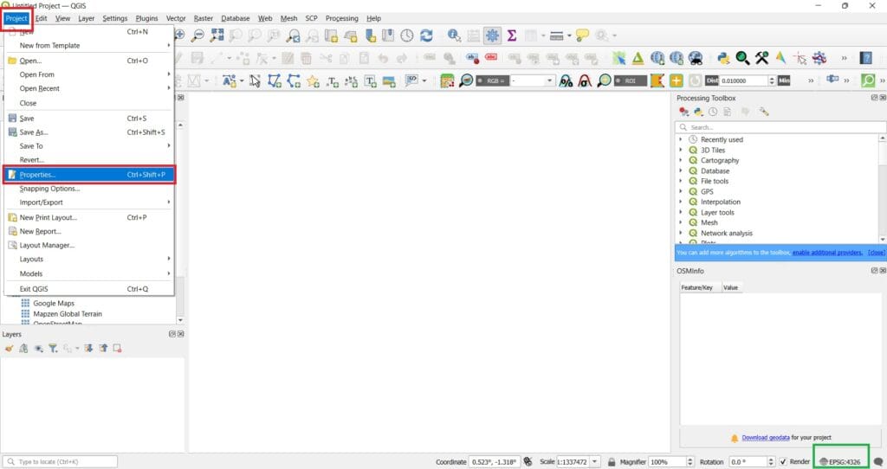Open the SCP RGB band combo box
Image resolution: width=887 pixels, height=469 pixels.
click(x=532, y=80)
